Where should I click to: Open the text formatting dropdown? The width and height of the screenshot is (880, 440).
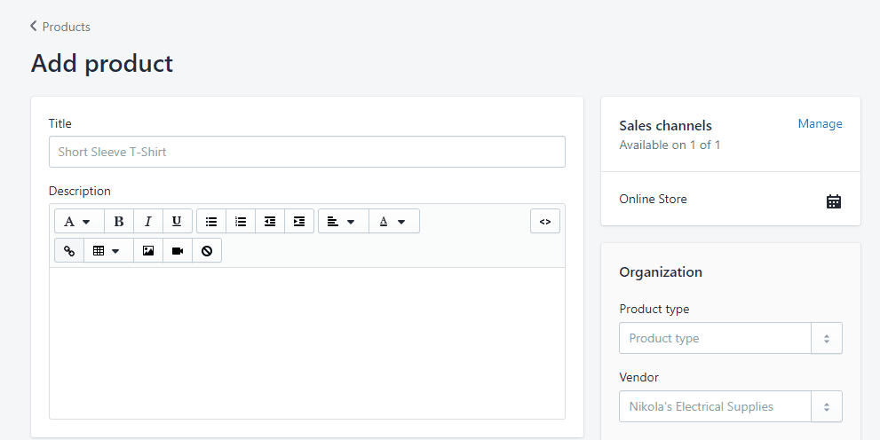tap(78, 222)
